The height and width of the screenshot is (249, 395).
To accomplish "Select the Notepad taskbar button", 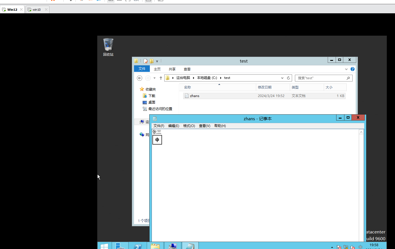I will 190,246.
